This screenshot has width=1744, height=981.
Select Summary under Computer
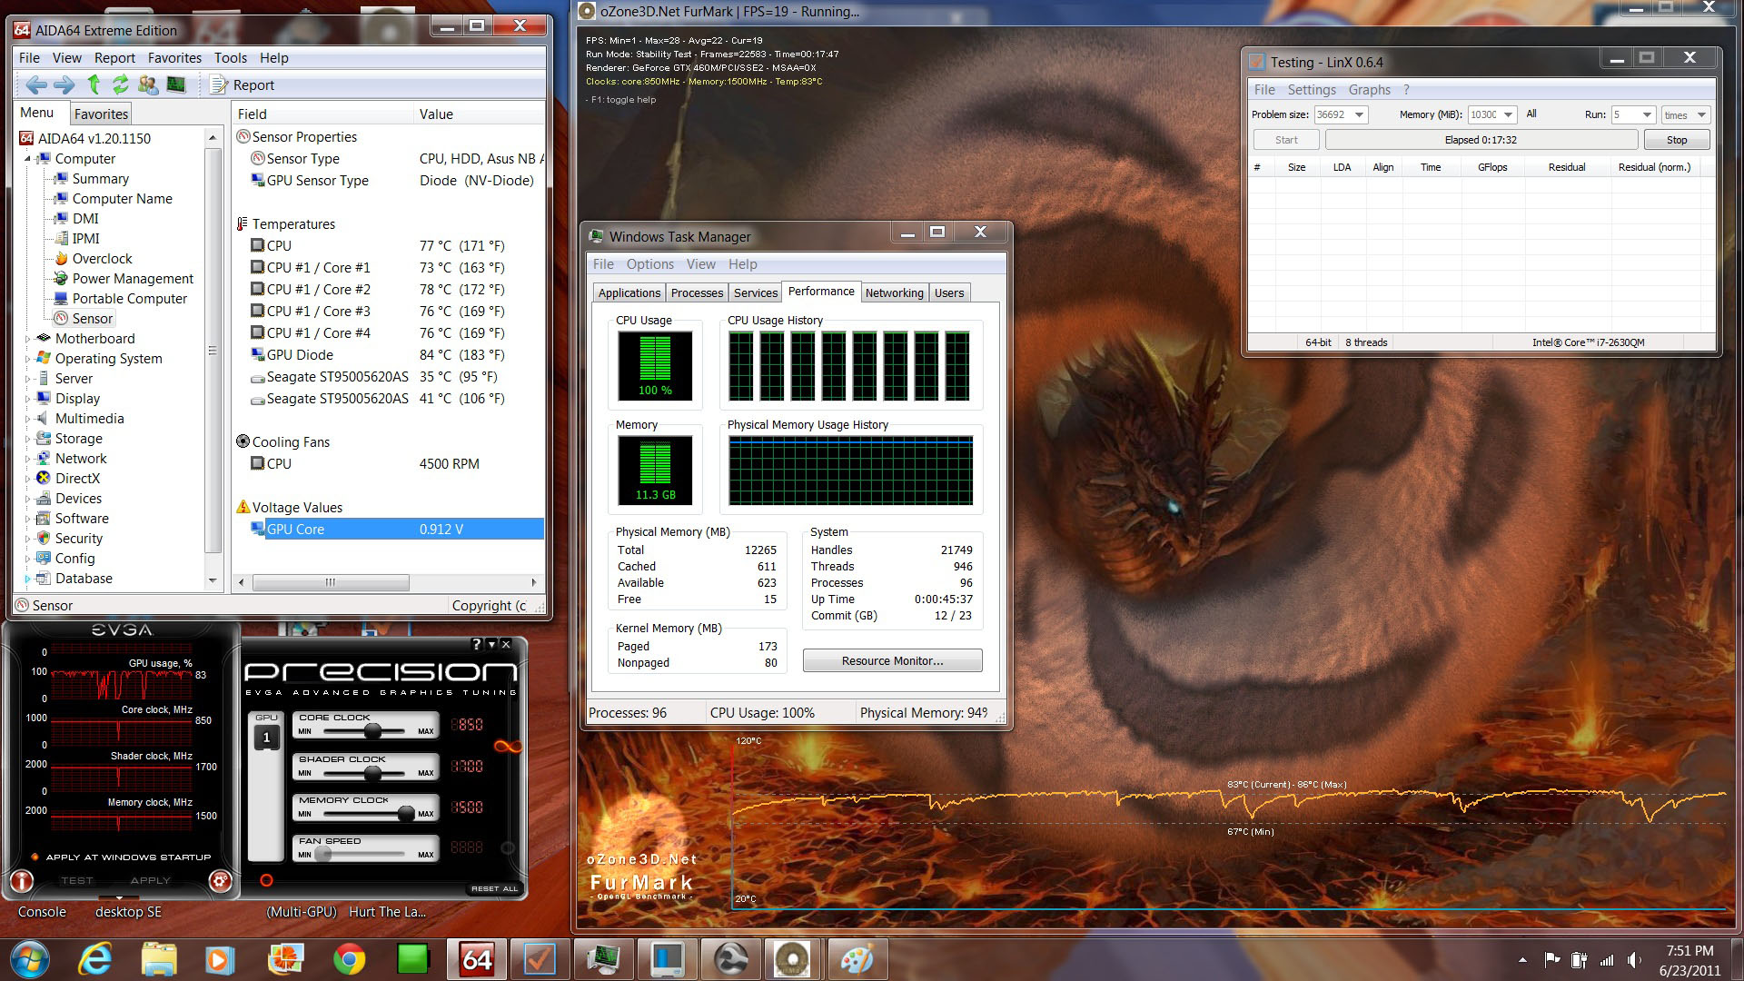(100, 179)
